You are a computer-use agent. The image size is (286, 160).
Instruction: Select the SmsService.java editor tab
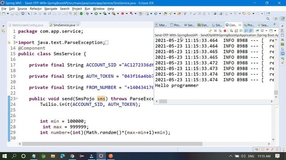click(x=63, y=25)
